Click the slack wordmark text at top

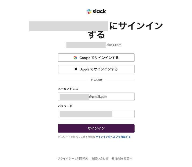coord(99,11)
